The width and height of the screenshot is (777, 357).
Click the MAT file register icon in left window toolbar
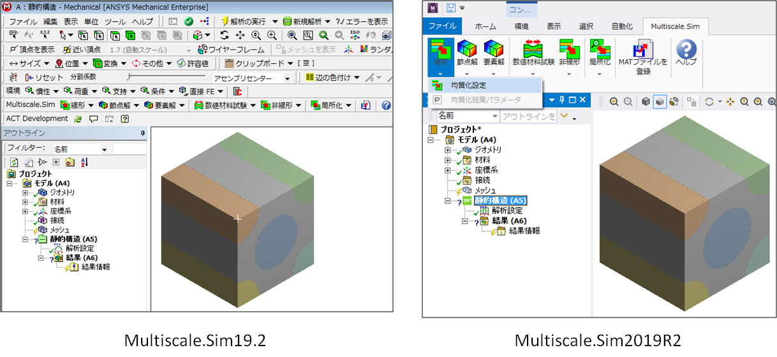coord(366,105)
